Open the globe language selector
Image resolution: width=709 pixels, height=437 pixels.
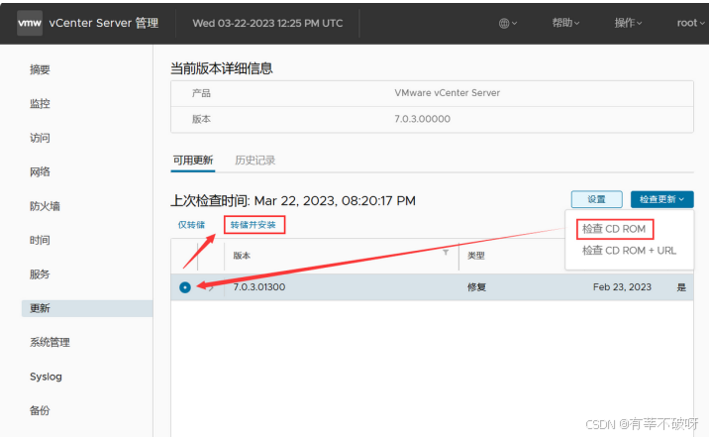[x=507, y=23]
